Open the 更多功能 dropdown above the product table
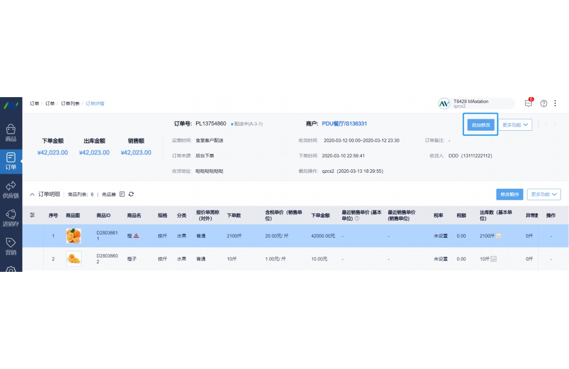Image resolution: width=569 pixels, height=369 pixels. pos(543,194)
